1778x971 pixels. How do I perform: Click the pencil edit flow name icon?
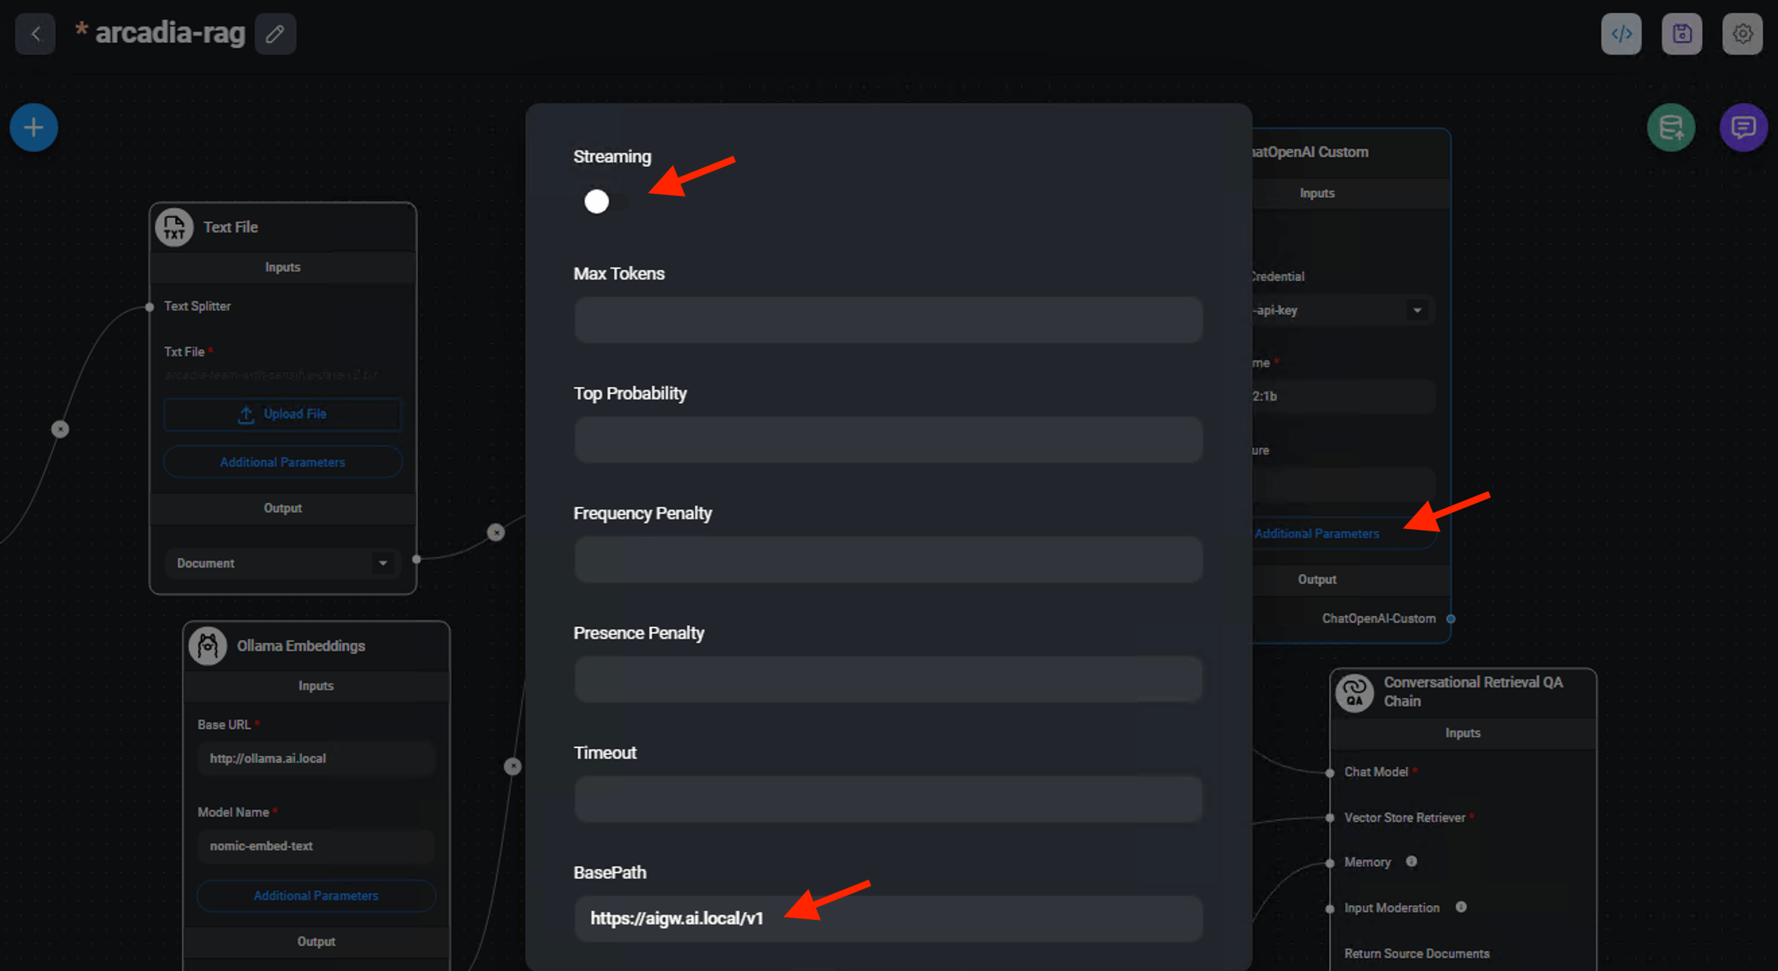(x=275, y=33)
